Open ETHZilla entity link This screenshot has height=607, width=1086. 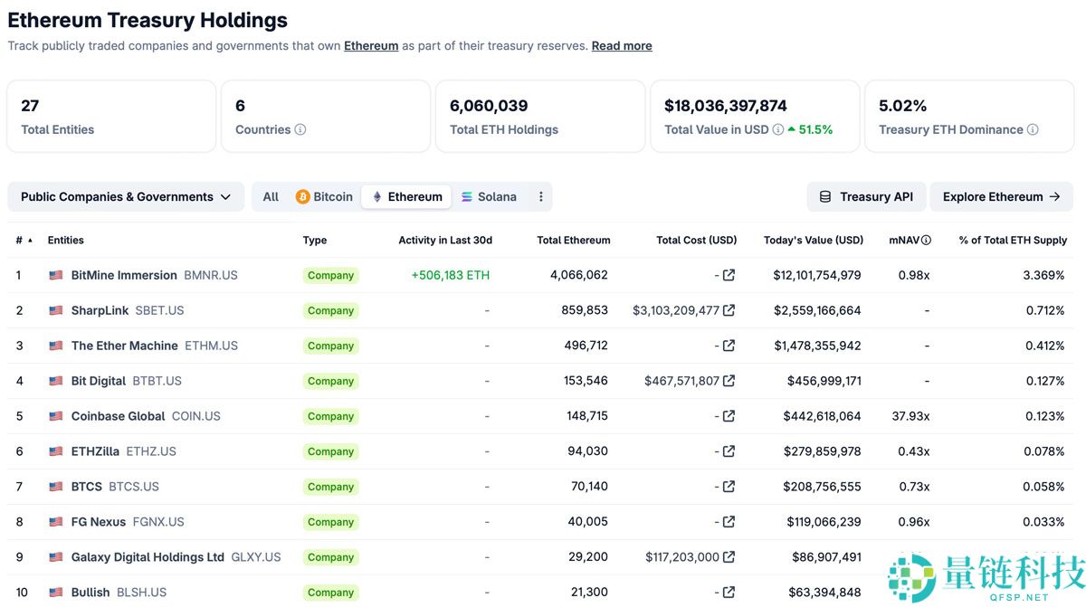coord(95,451)
